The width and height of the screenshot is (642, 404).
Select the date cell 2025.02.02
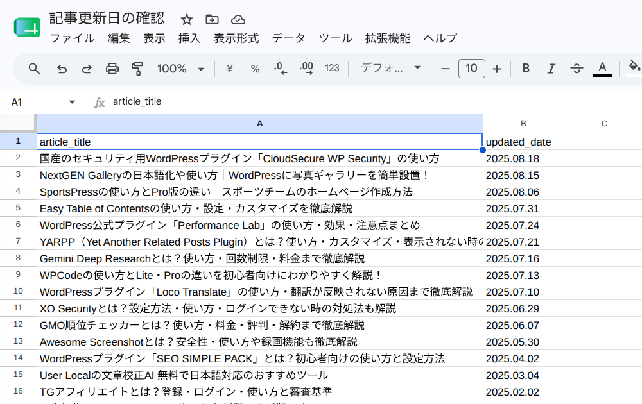point(523,392)
